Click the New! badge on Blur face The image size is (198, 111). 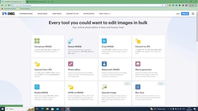161,84
